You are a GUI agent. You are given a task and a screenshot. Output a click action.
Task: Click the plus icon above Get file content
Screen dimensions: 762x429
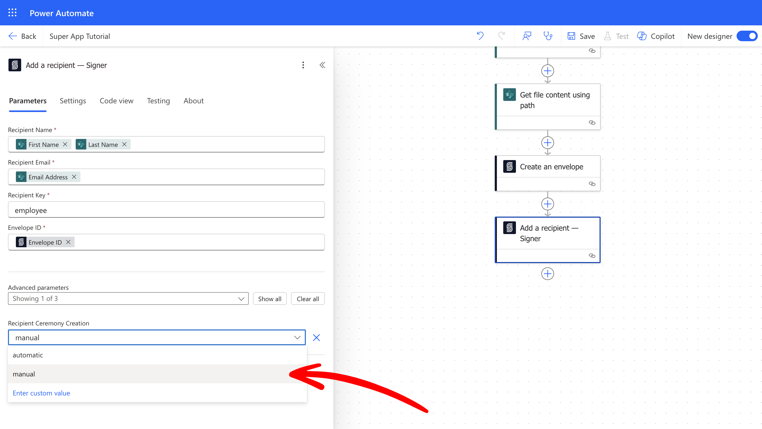coord(547,71)
